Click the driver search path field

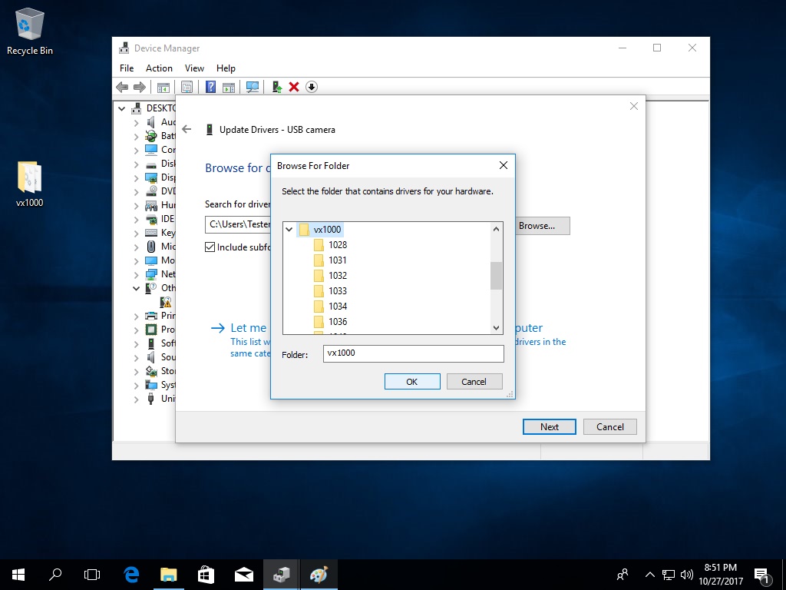[238, 225]
